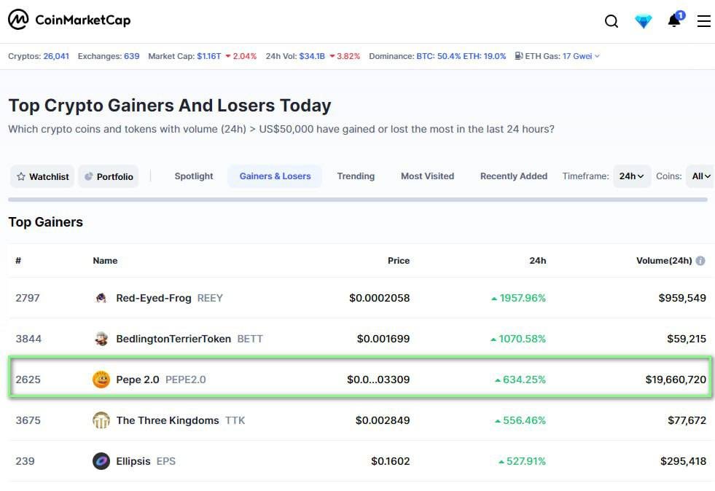The height and width of the screenshot is (491, 715).
Task: Click the Volume(24h) info icon
Action: pyautogui.click(x=700, y=261)
